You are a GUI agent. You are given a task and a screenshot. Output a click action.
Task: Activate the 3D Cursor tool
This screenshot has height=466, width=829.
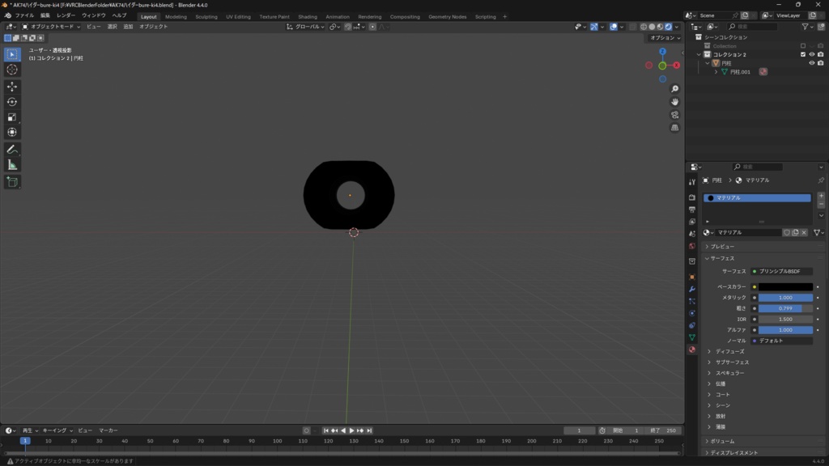(12, 70)
